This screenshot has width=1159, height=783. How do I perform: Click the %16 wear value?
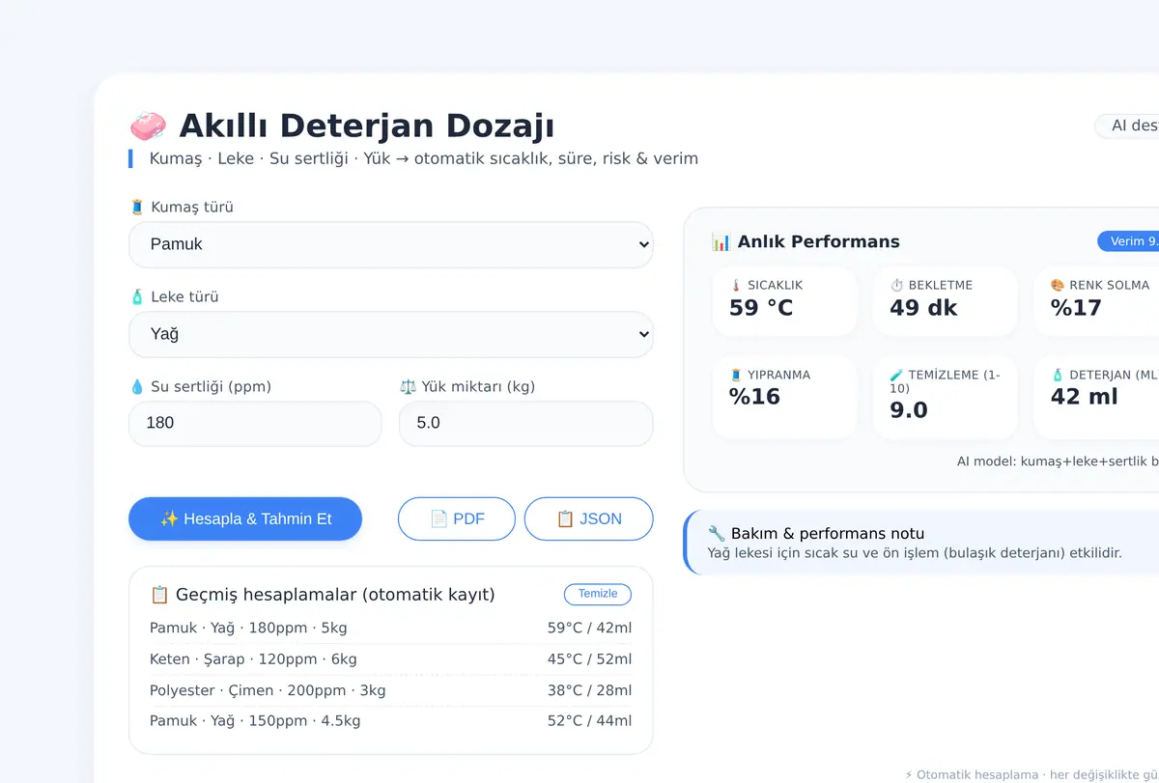pyautogui.click(x=754, y=397)
